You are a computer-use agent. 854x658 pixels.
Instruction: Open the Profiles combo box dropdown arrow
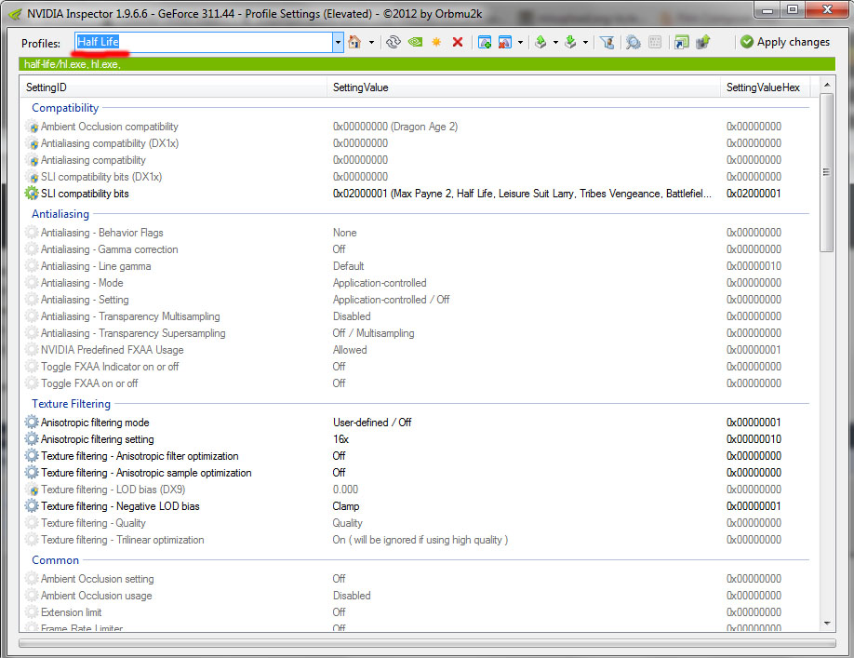point(339,42)
